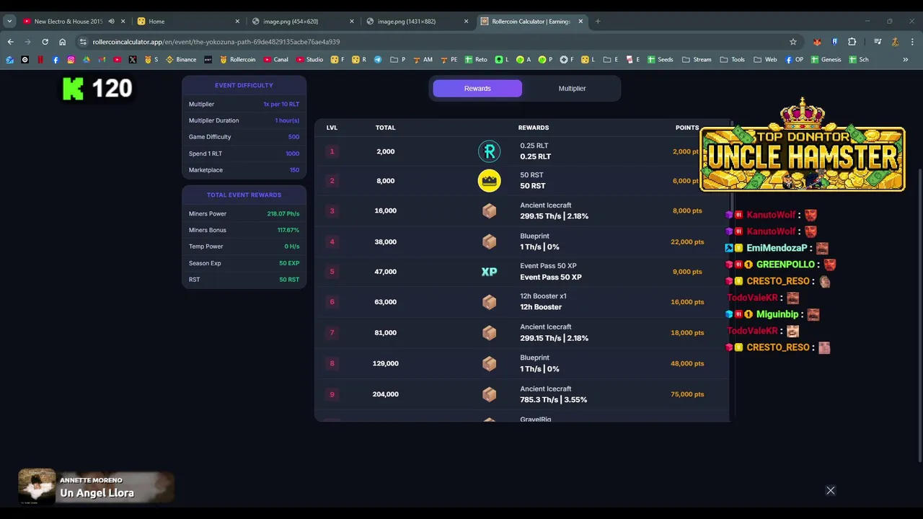The width and height of the screenshot is (923, 519).
Task: Expand the Stream bookmarks folder
Action: pyautogui.click(x=697, y=60)
